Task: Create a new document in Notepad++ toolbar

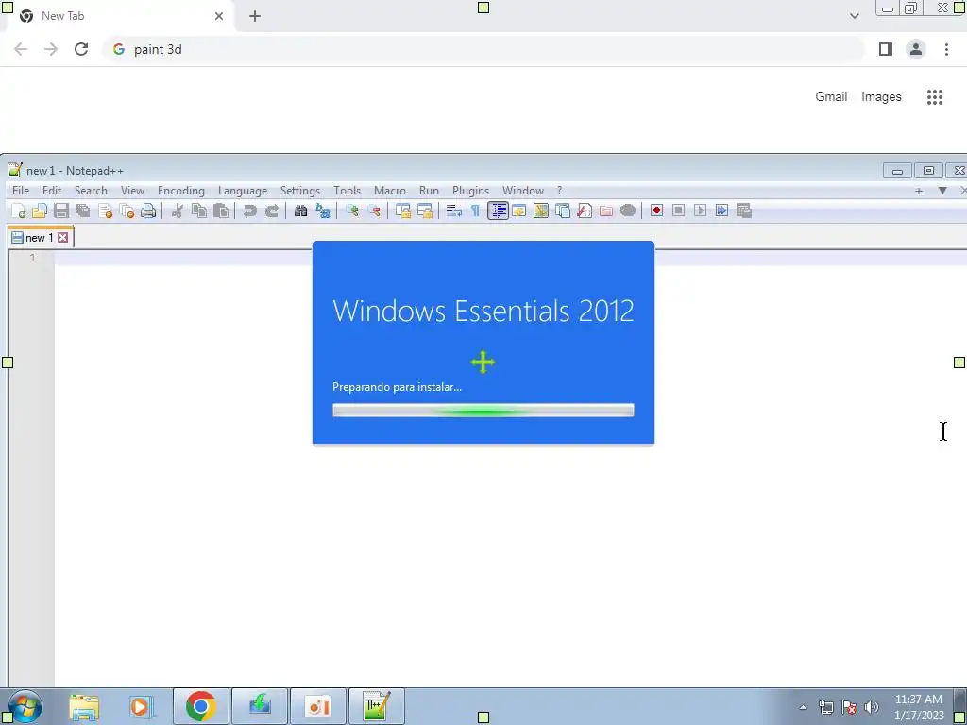Action: (x=19, y=211)
